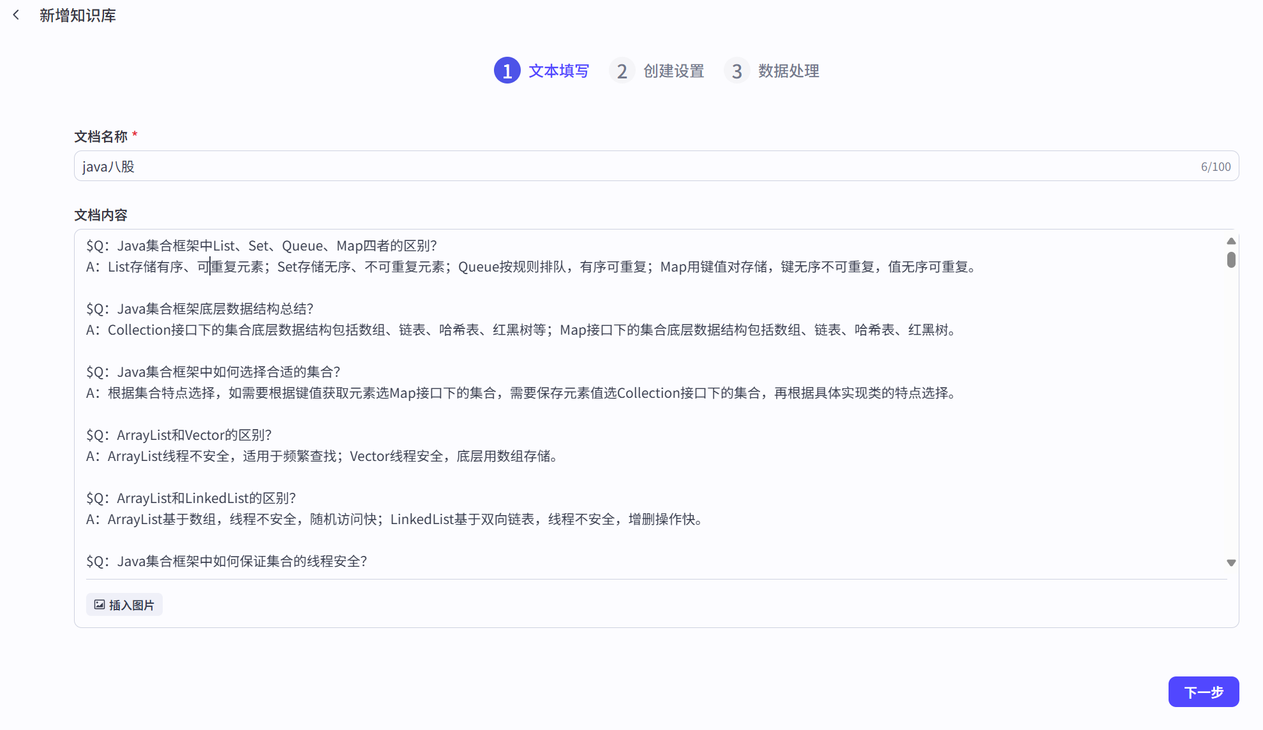Click the line "$Q：ArrayList和LinkedList的区别？"
The width and height of the screenshot is (1263, 730).
tap(191, 498)
